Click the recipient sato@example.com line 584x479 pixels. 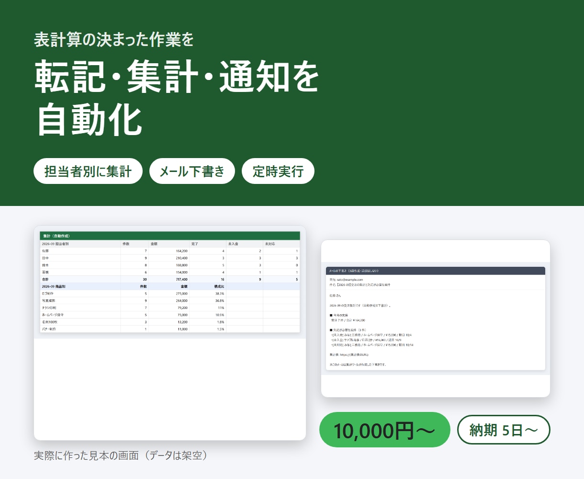coord(346,280)
